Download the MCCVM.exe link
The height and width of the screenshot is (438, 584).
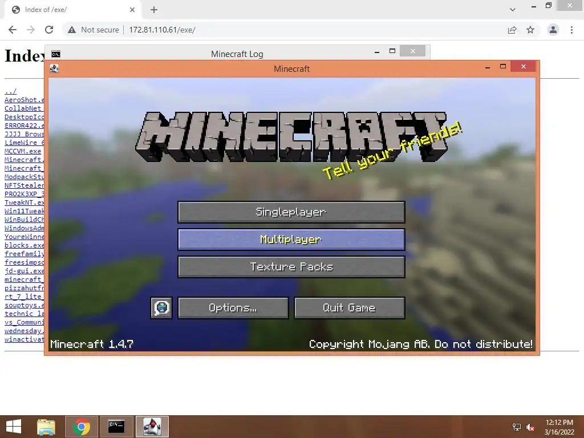coord(23,151)
